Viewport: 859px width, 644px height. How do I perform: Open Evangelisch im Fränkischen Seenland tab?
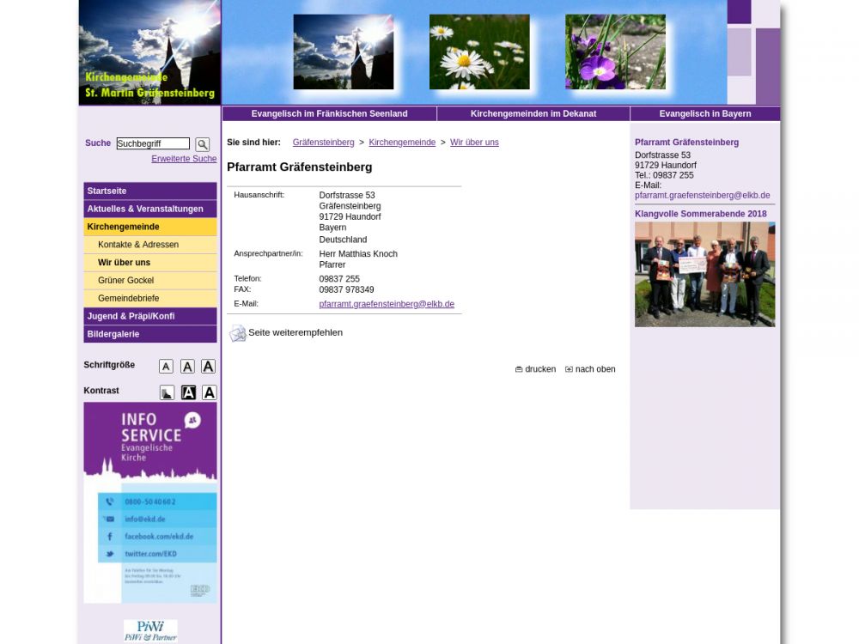pyautogui.click(x=329, y=113)
